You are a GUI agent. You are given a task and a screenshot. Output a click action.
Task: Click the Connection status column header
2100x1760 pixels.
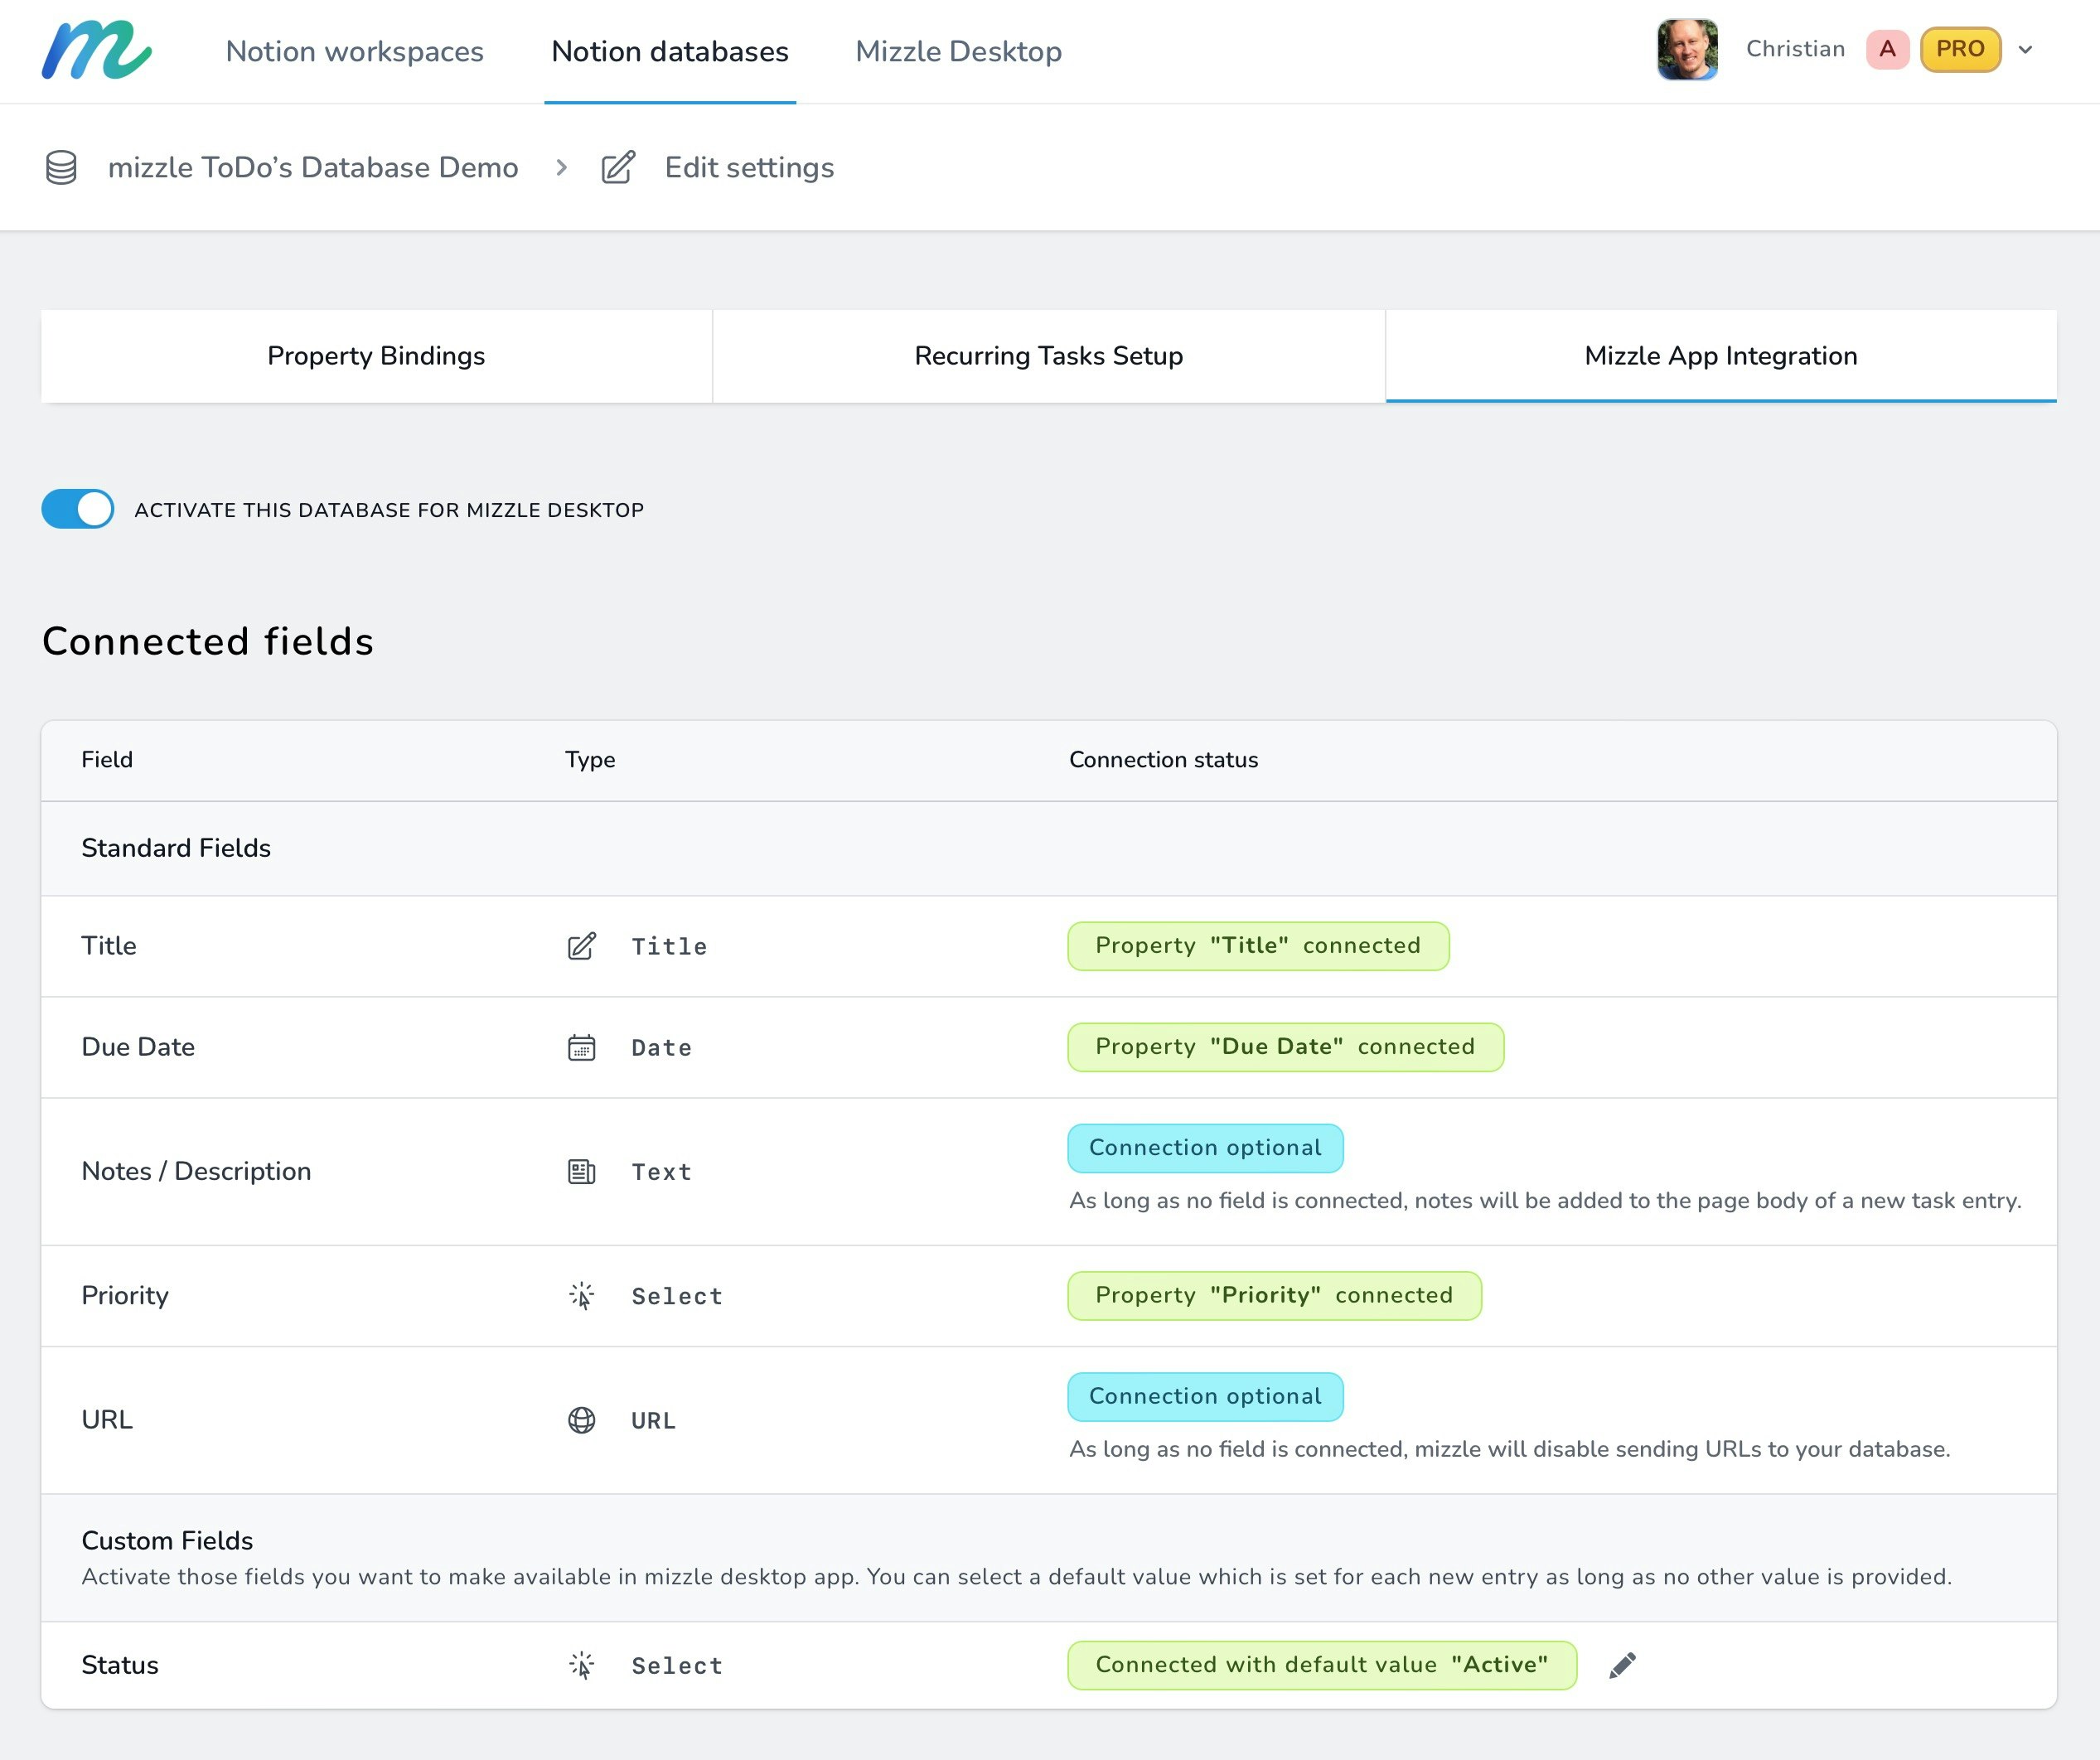(x=1163, y=760)
